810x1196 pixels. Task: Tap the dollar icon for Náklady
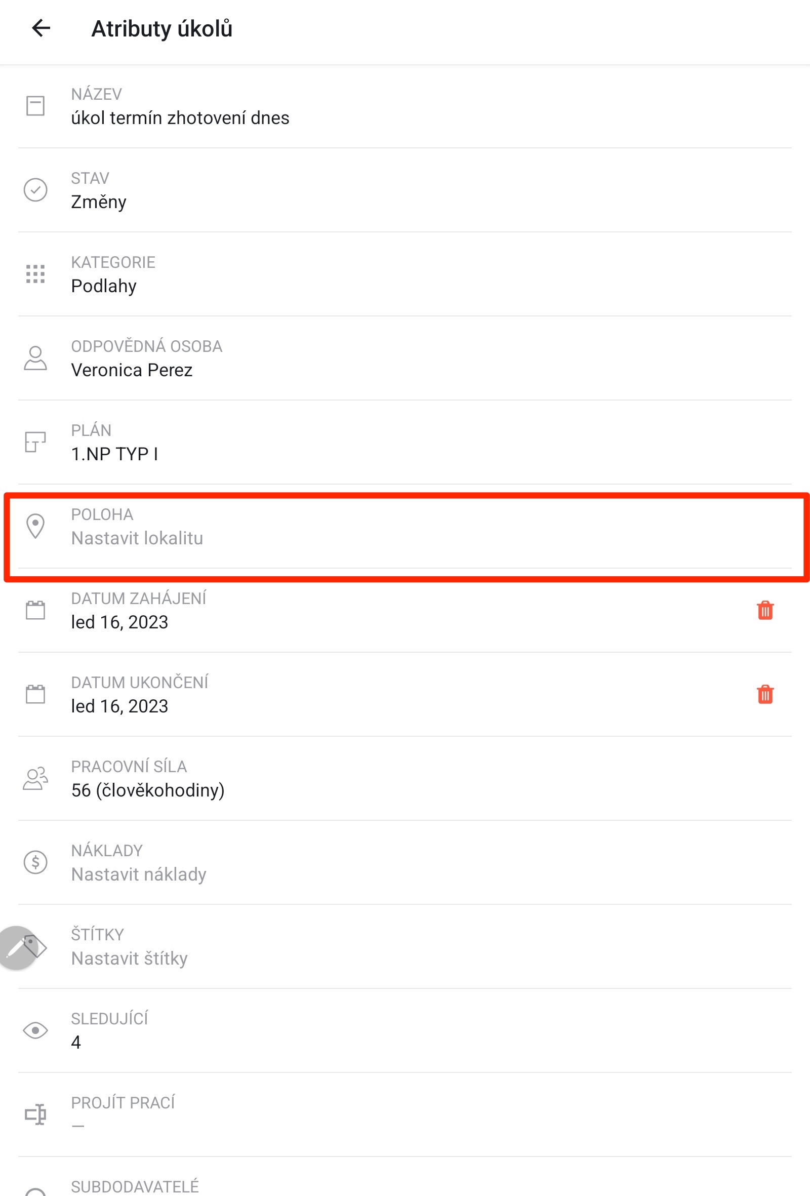click(x=35, y=862)
